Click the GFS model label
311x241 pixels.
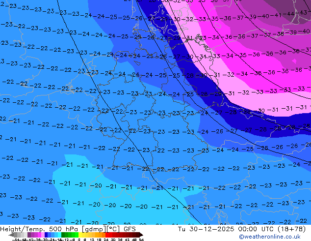(130, 229)
